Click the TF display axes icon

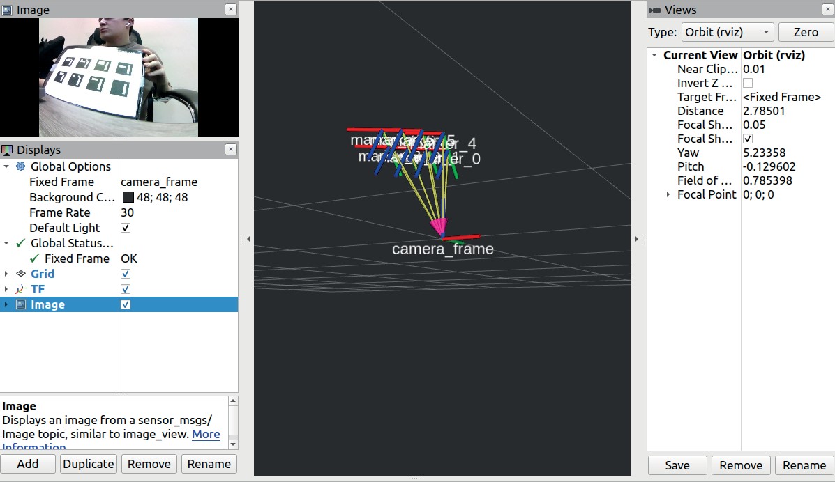pyautogui.click(x=21, y=289)
